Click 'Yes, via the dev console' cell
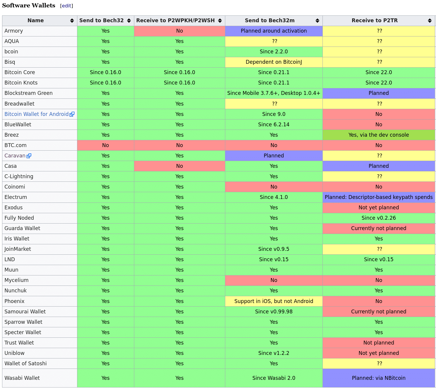Screen dimensions: 436x389 (x=379, y=135)
